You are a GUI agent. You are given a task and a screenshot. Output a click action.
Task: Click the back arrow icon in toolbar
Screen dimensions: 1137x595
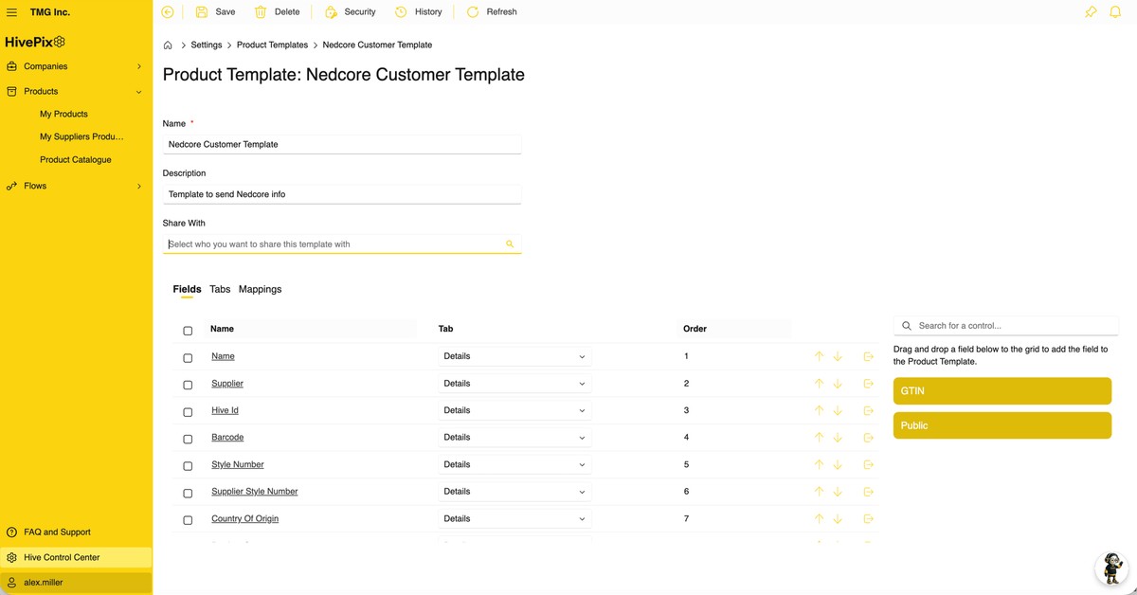coord(168,12)
